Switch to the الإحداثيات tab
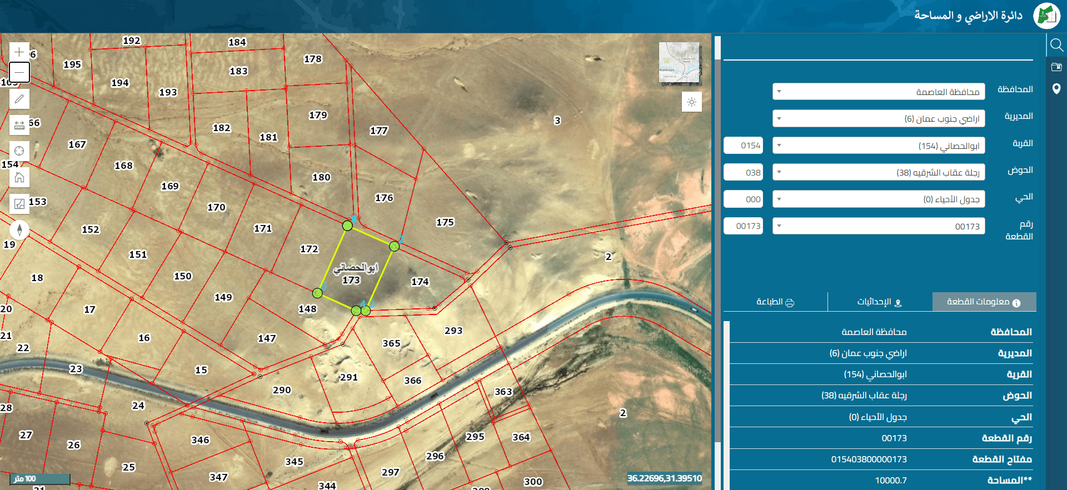Screen dimensions: 1067x490 point(880,302)
